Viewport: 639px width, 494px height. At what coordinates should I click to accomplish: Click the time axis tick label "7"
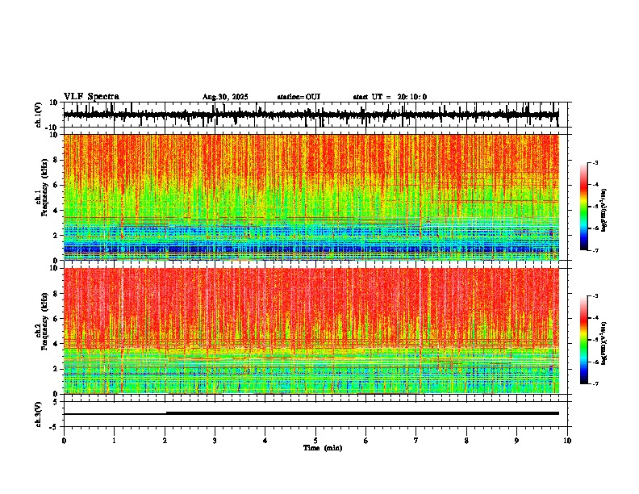pos(416,441)
